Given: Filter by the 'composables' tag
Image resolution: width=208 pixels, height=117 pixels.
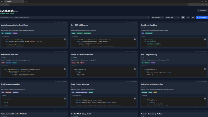Looking at the screenshot, I should (8, 33).
